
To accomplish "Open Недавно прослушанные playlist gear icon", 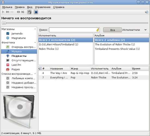I will click(8, 87).
